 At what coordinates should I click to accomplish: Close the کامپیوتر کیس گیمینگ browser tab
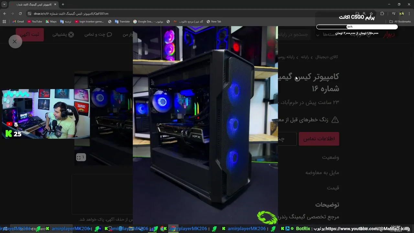pos(55,4)
